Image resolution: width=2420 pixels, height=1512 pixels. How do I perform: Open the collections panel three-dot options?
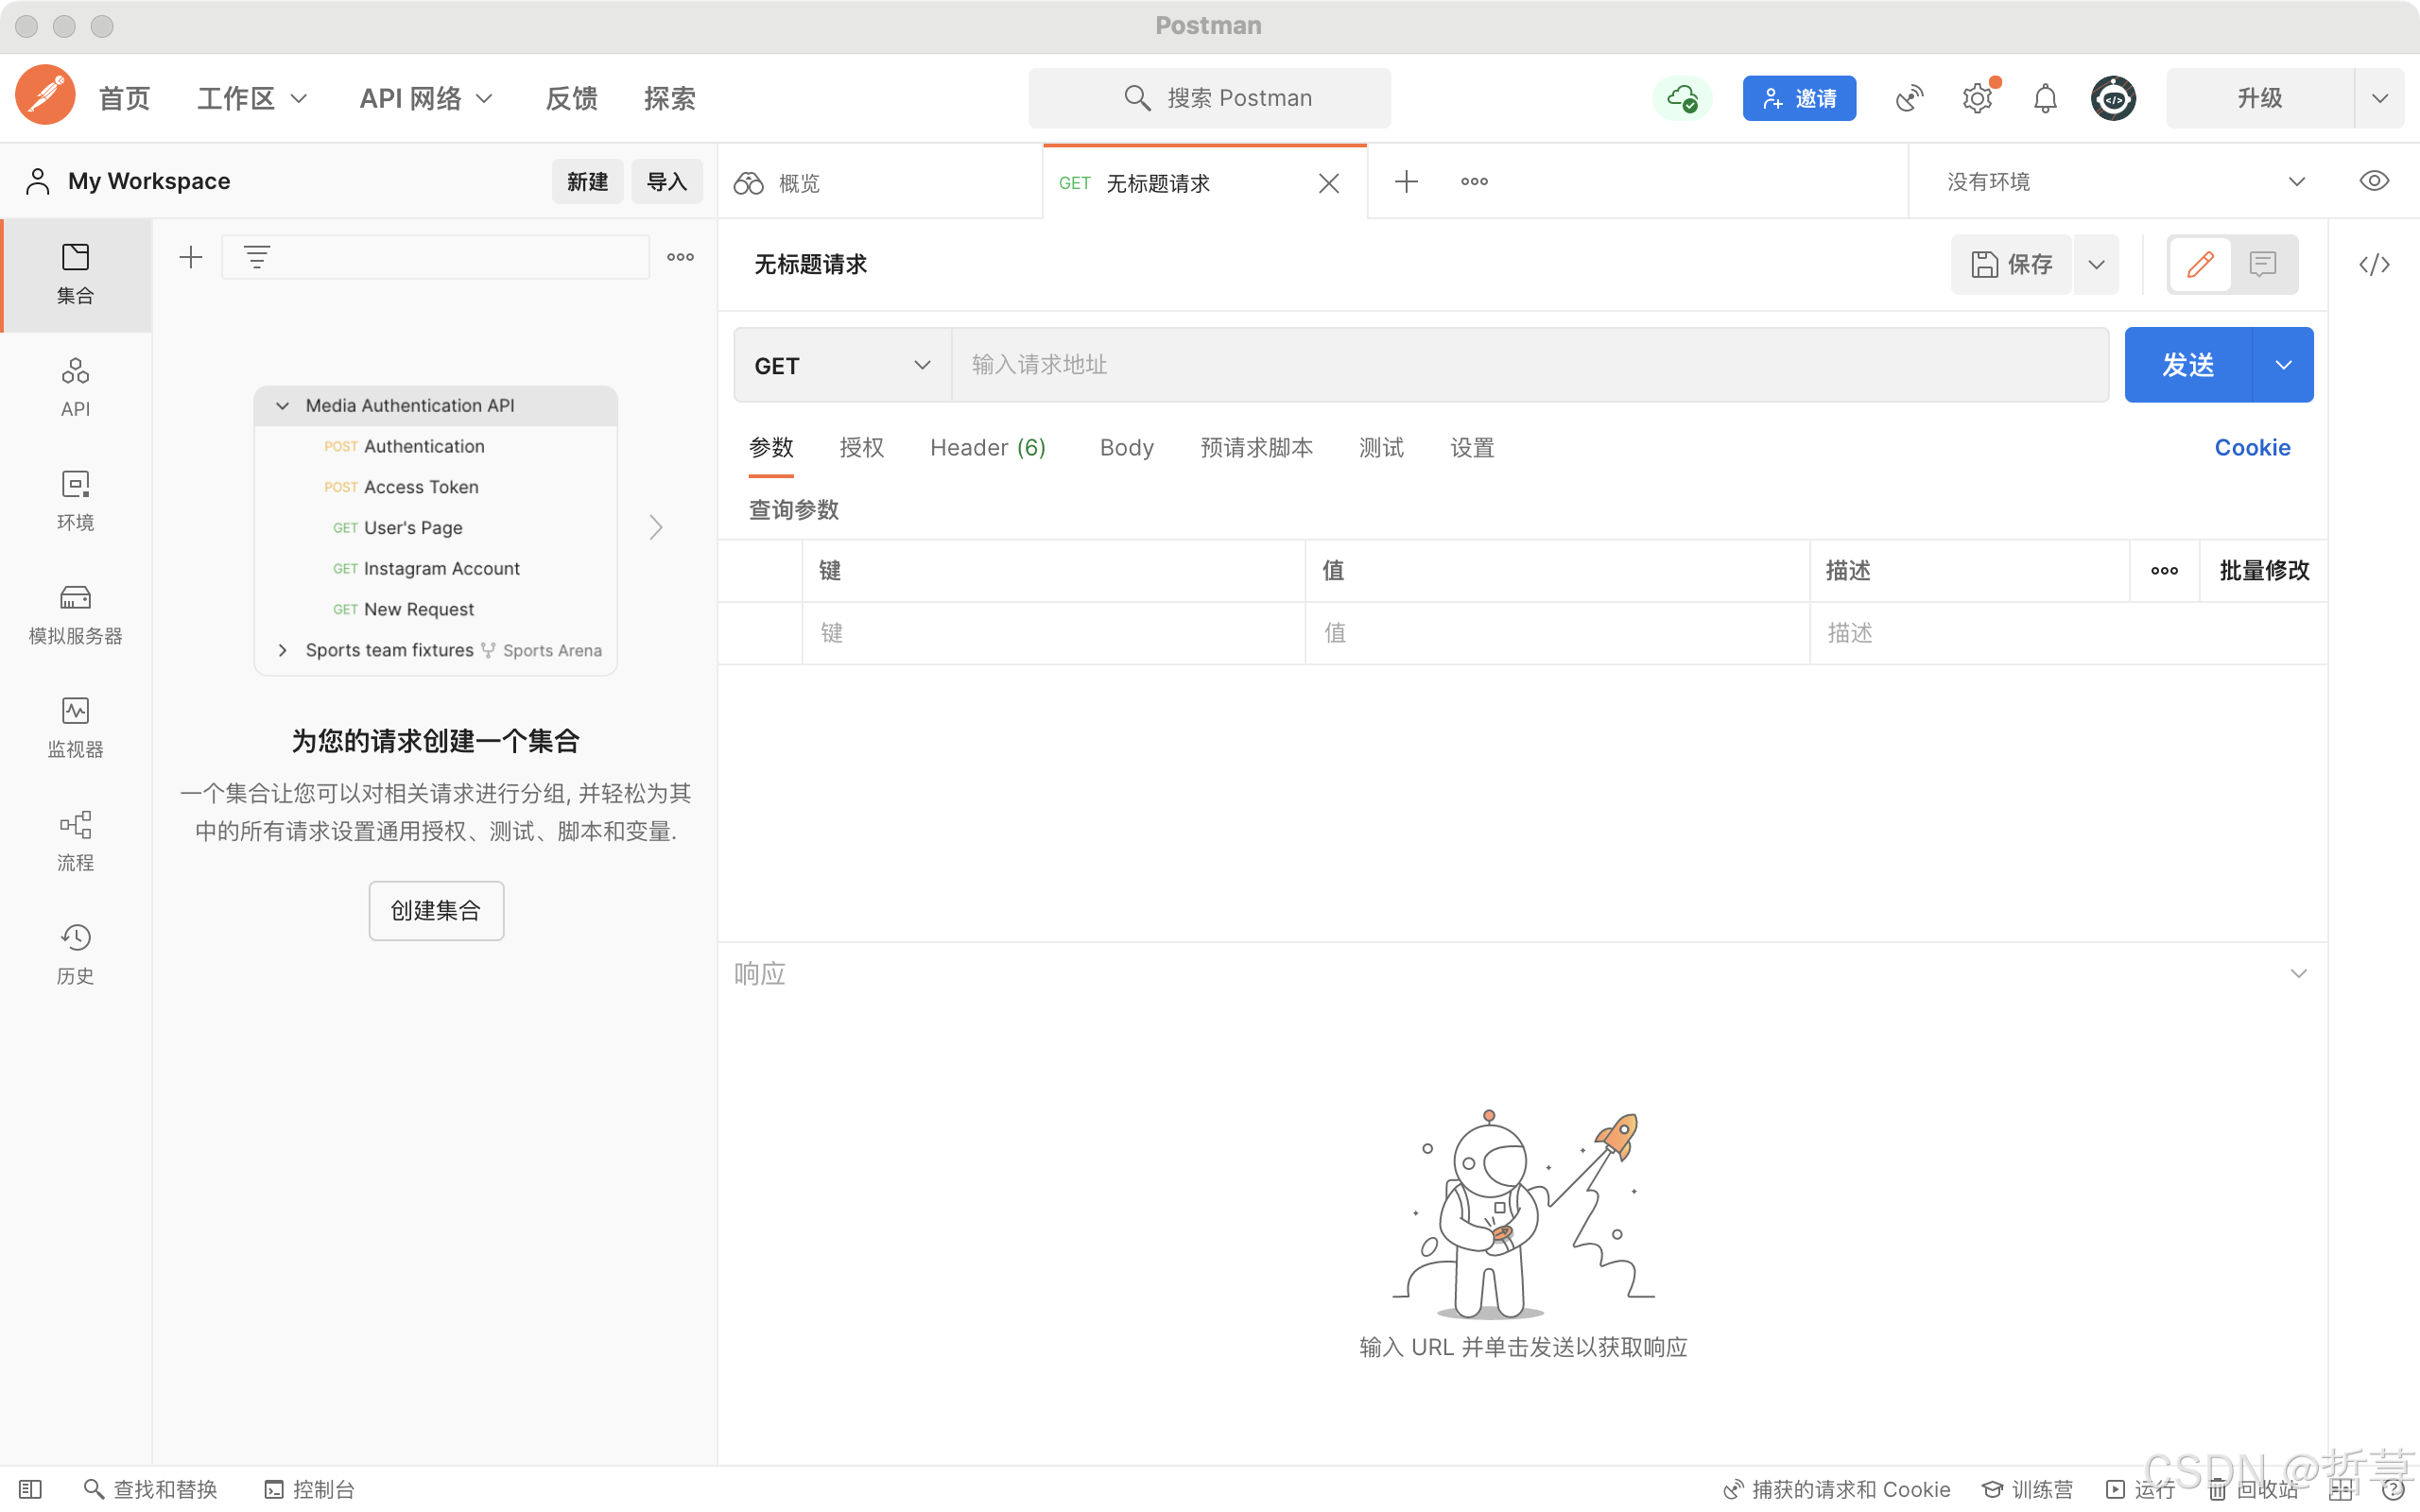(x=680, y=257)
